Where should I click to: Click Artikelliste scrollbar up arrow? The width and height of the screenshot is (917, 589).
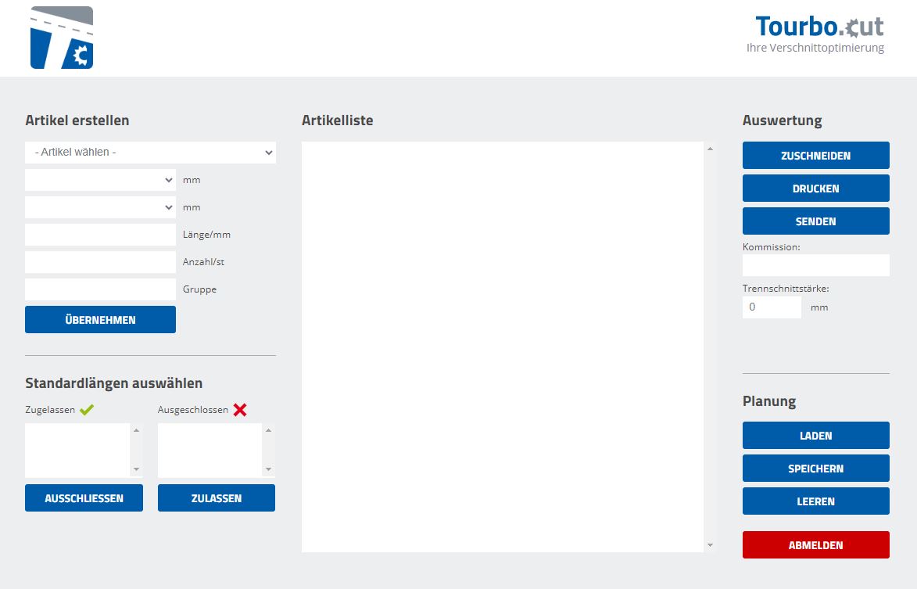pyautogui.click(x=710, y=149)
